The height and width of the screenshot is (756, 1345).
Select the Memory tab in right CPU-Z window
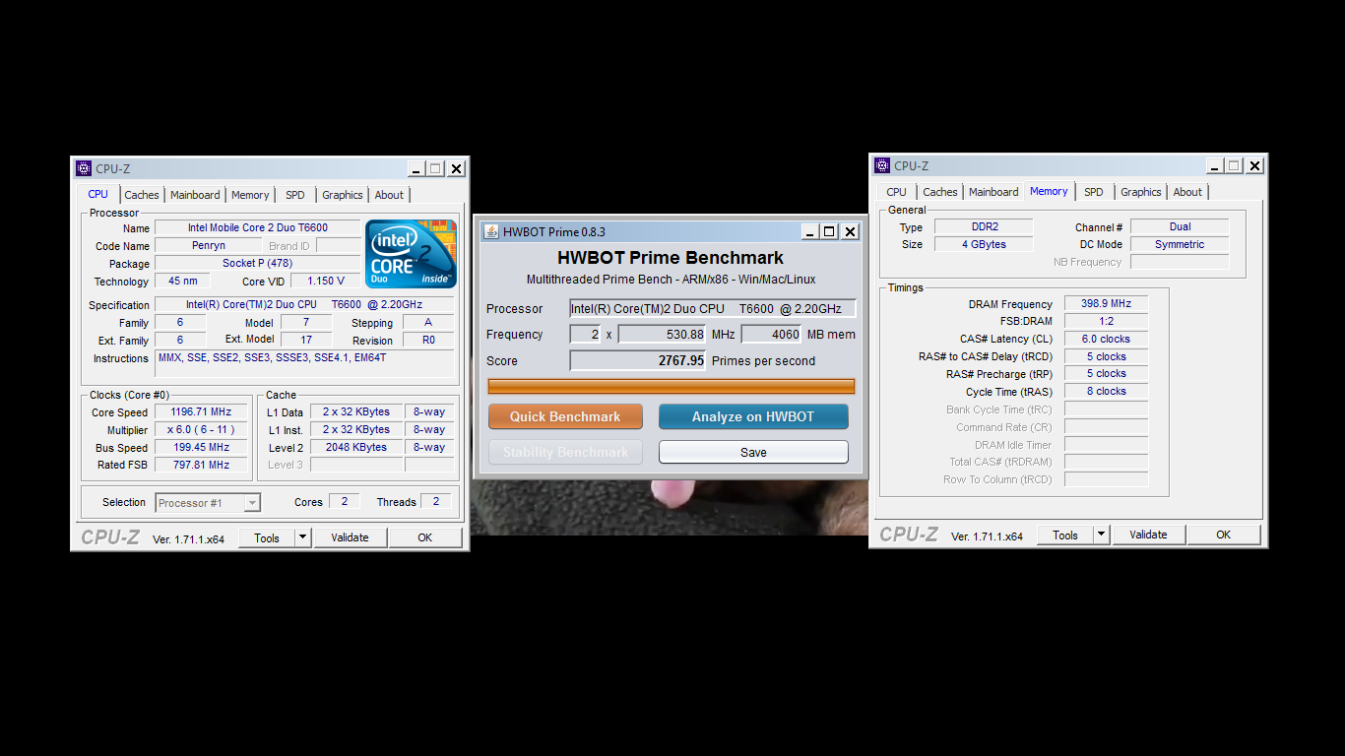(x=1049, y=191)
